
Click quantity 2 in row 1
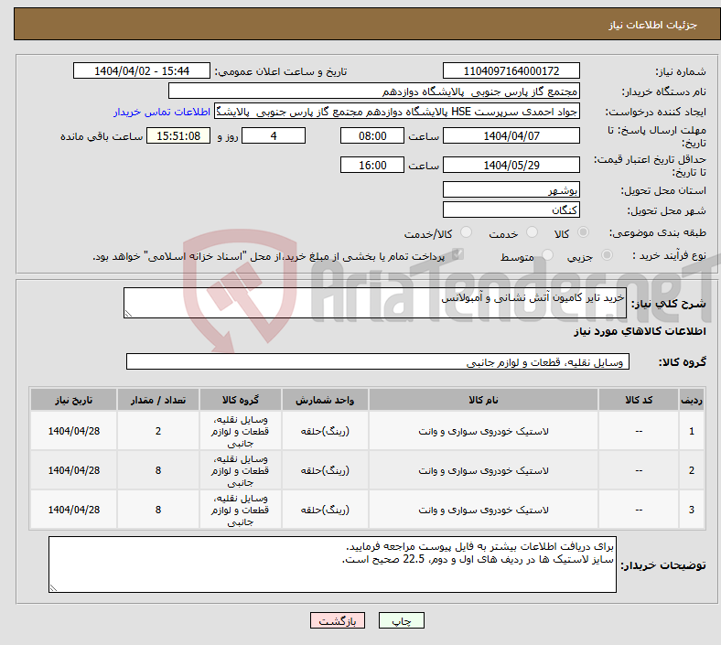(x=158, y=431)
